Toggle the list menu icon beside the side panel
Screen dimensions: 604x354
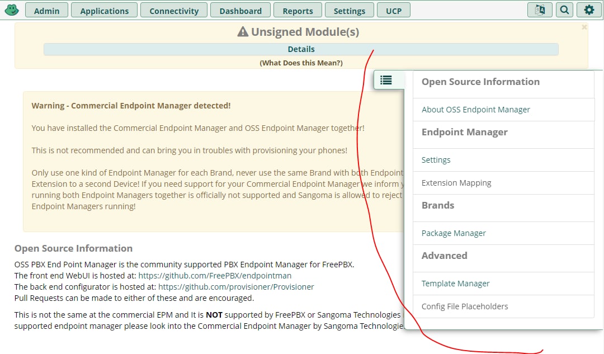point(386,80)
